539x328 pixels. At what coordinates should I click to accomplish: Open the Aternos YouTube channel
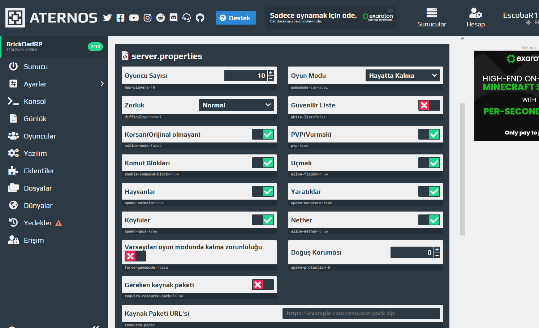tap(134, 18)
